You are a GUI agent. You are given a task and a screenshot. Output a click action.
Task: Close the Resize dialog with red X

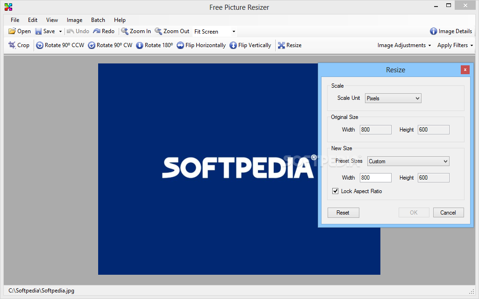coord(465,70)
